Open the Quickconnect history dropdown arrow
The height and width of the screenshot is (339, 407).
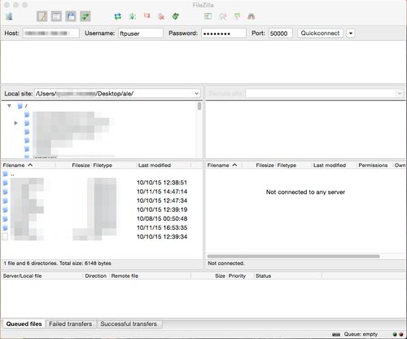(351, 33)
